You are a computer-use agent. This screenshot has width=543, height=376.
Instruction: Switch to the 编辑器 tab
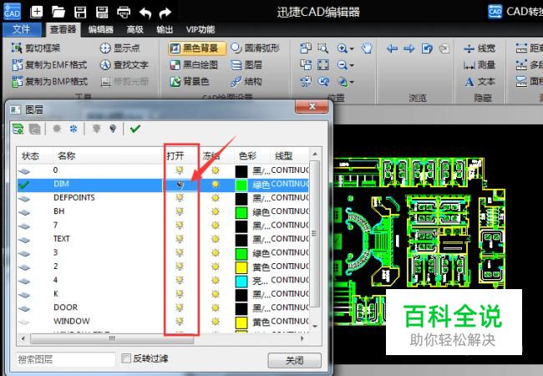point(101,29)
